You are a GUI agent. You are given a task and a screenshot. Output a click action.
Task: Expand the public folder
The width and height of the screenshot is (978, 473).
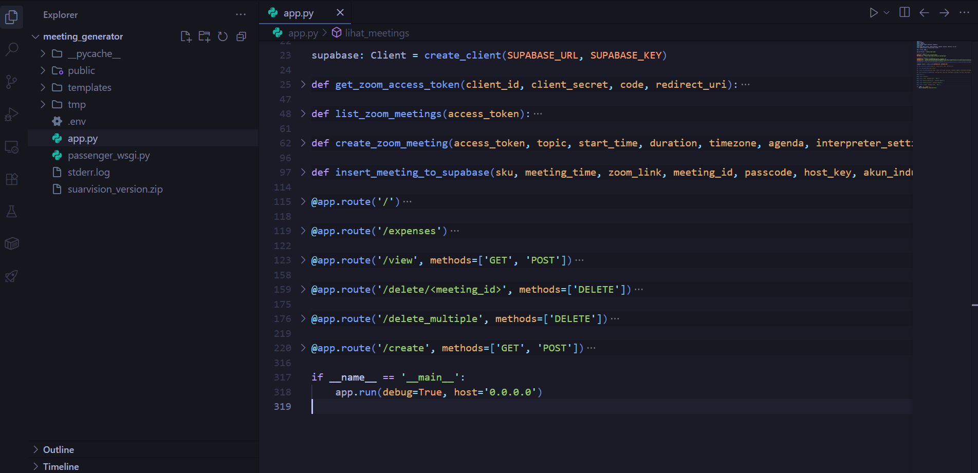tap(43, 70)
